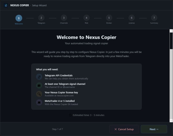The width and height of the screenshot is (173, 136).
Task: Go to step 2 Telegram
Action: [x=41, y=18]
